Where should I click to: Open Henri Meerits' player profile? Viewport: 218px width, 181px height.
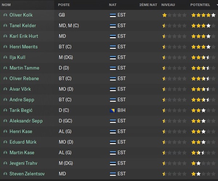point(24,47)
